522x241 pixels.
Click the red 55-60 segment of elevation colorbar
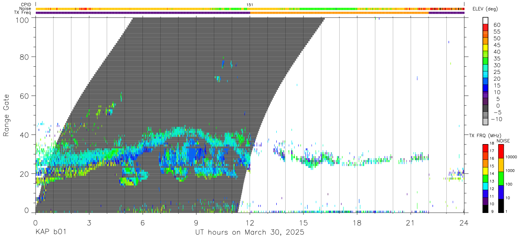[x=486, y=28]
